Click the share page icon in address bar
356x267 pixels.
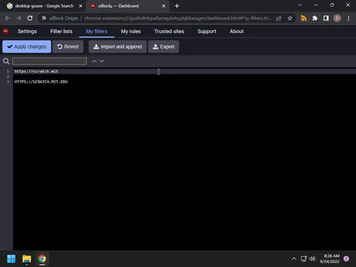tap(279, 18)
